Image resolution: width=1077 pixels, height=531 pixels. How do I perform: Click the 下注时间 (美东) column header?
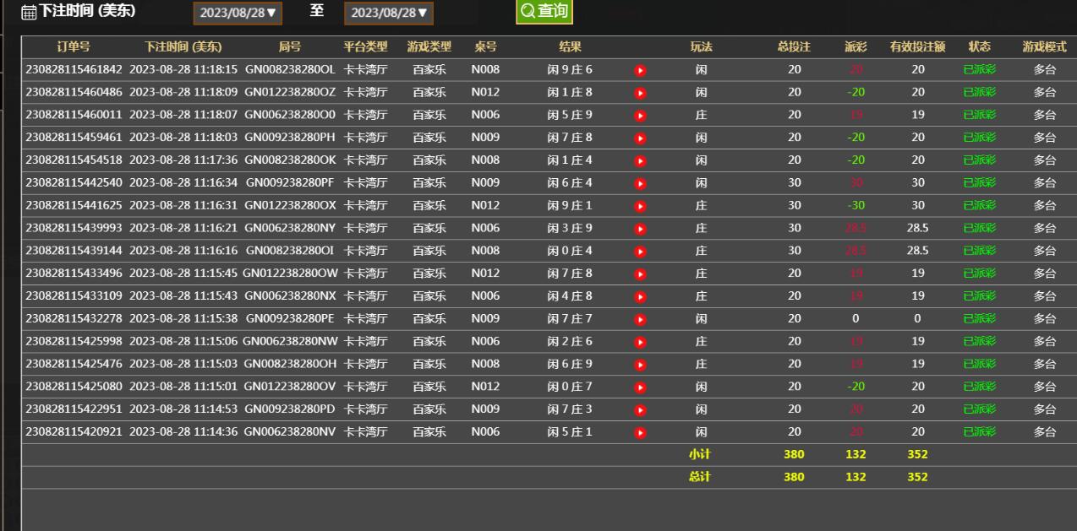(x=183, y=47)
